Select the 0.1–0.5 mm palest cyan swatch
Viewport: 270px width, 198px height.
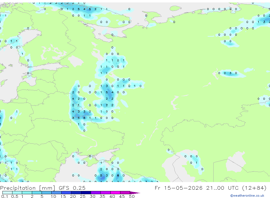[7, 193]
